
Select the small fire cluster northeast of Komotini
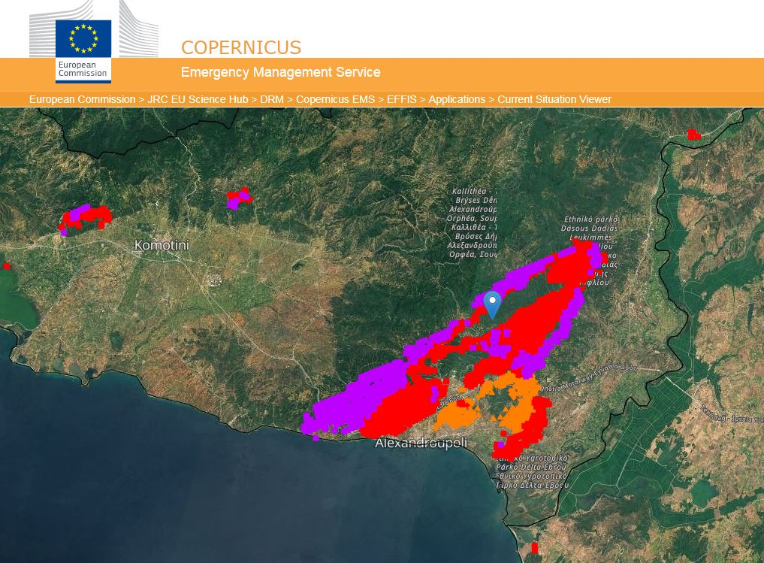[x=239, y=198]
